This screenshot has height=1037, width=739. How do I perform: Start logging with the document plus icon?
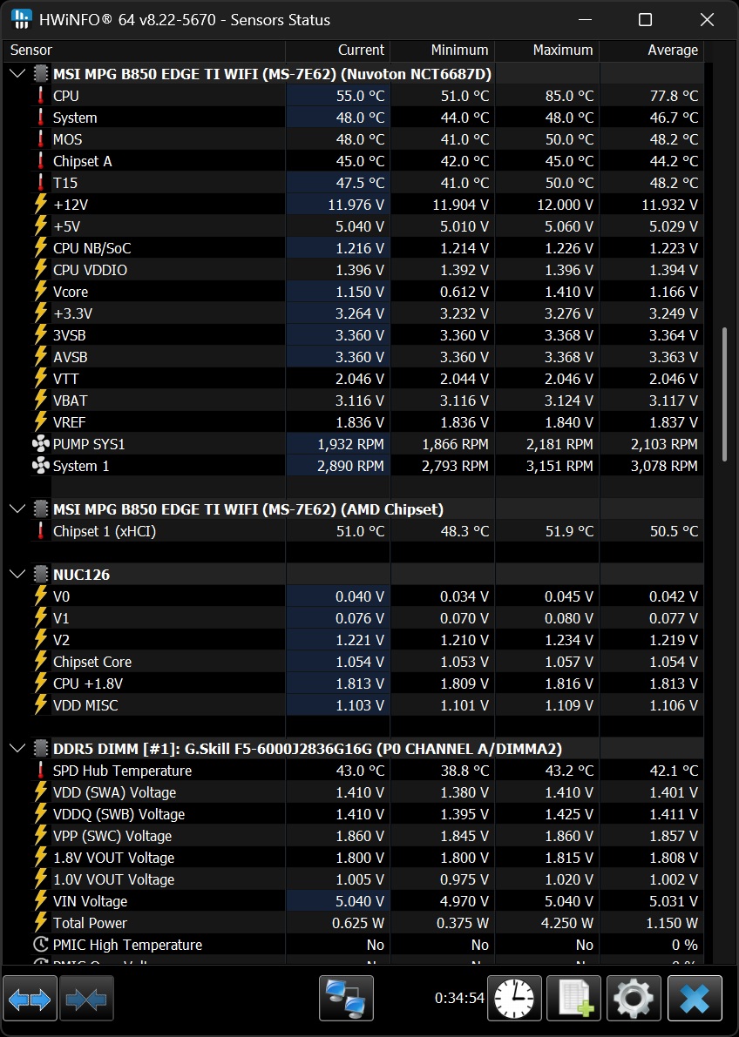point(573,998)
